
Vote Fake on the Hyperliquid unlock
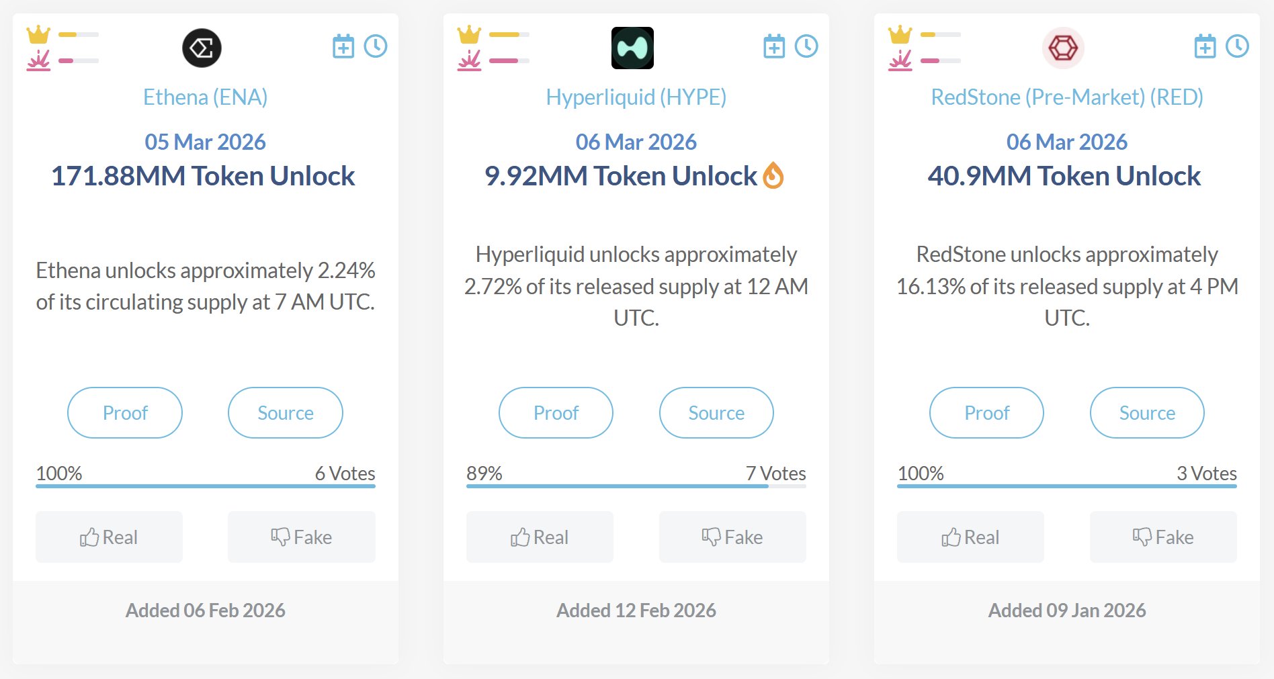[x=732, y=537]
